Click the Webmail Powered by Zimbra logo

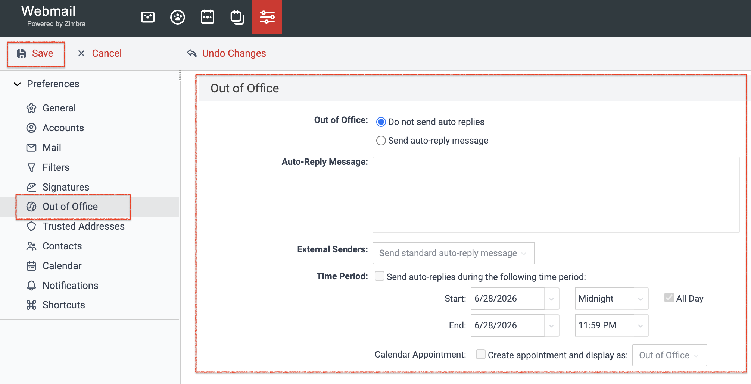(53, 16)
